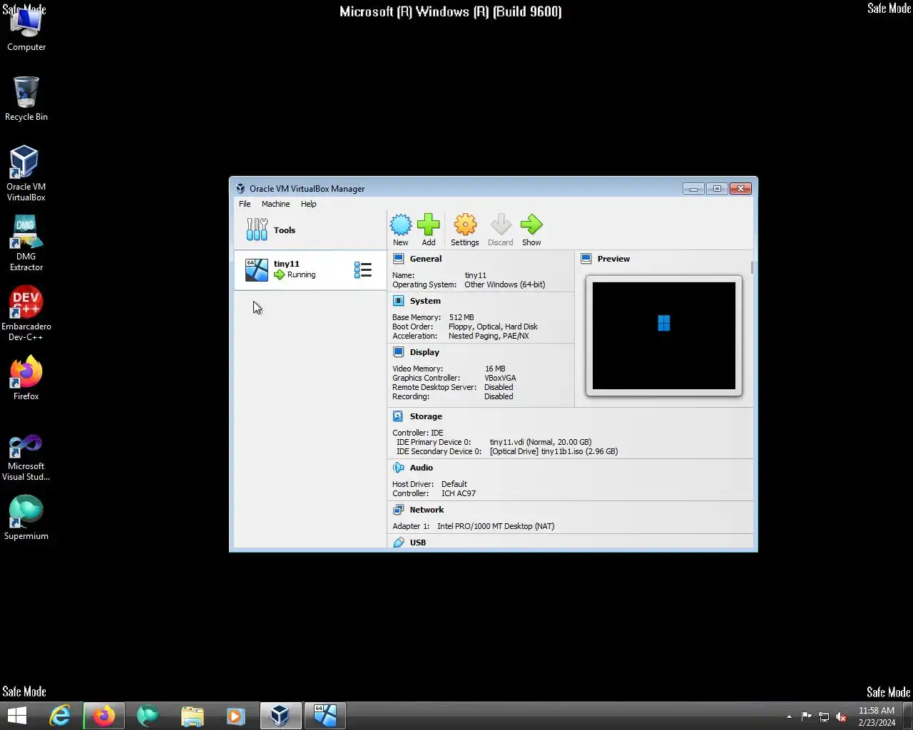Click '[Optical Drive] tiny11b1.iso (2.96 GB)' text

[x=554, y=451]
